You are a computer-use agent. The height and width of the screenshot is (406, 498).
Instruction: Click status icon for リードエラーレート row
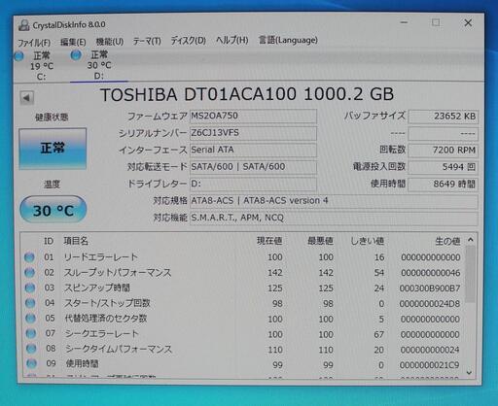(29, 257)
